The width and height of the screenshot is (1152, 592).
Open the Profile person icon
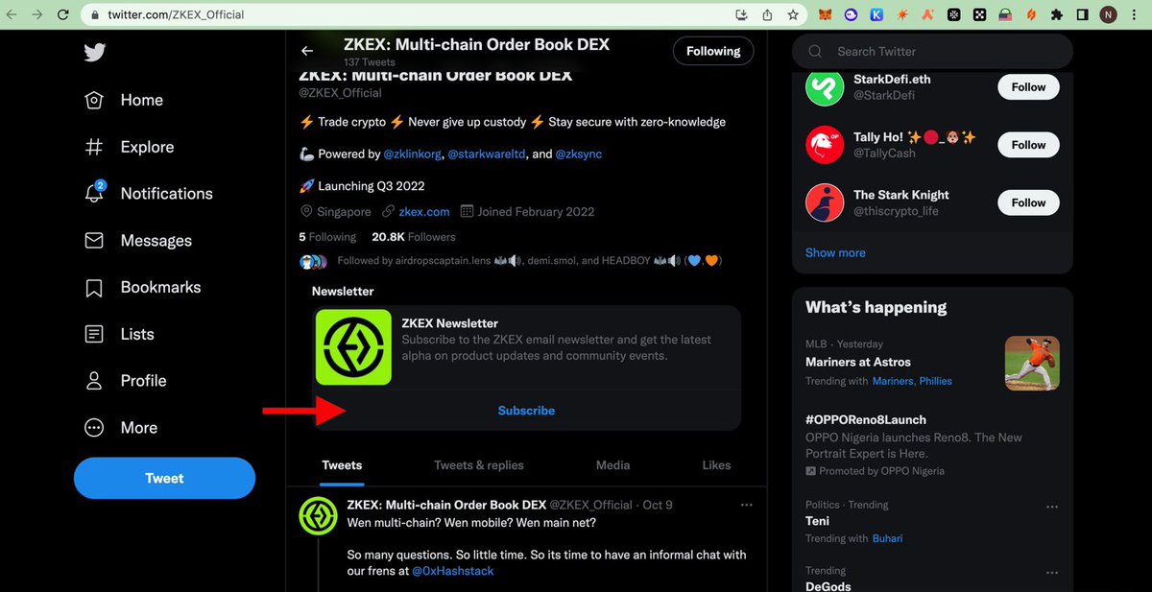(x=94, y=381)
